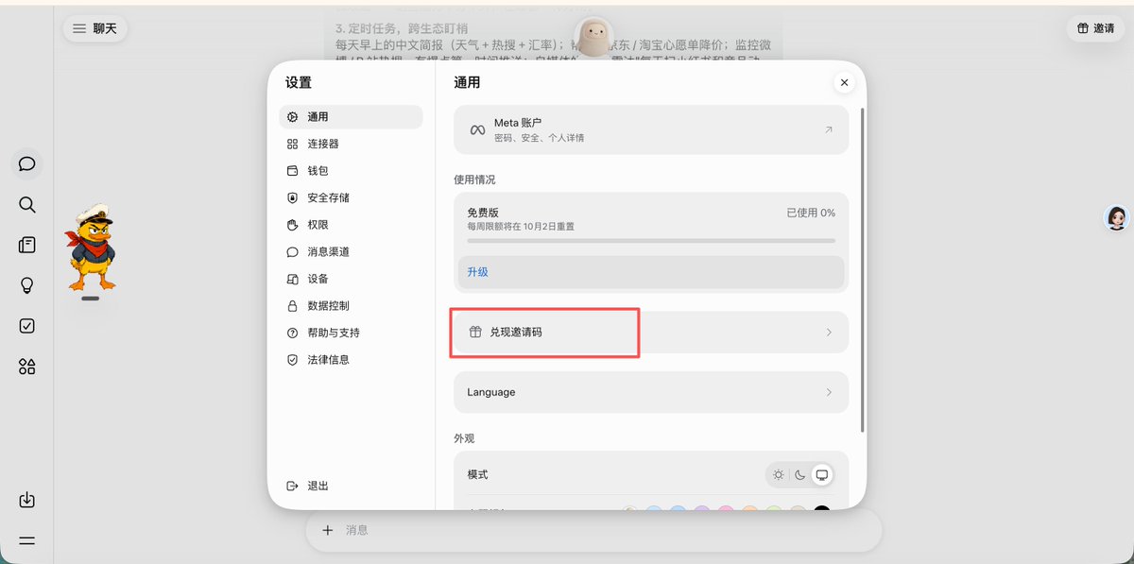Select 权限 in settings sidebar
The image size is (1134, 564).
click(x=351, y=225)
